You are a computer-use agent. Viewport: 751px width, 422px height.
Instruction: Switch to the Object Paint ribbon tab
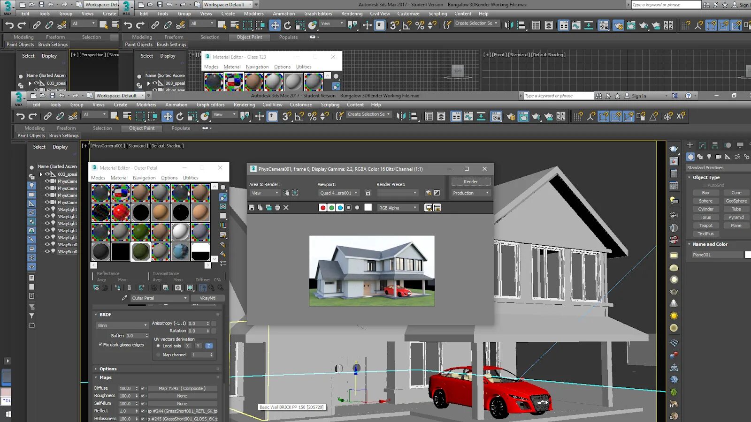click(141, 128)
